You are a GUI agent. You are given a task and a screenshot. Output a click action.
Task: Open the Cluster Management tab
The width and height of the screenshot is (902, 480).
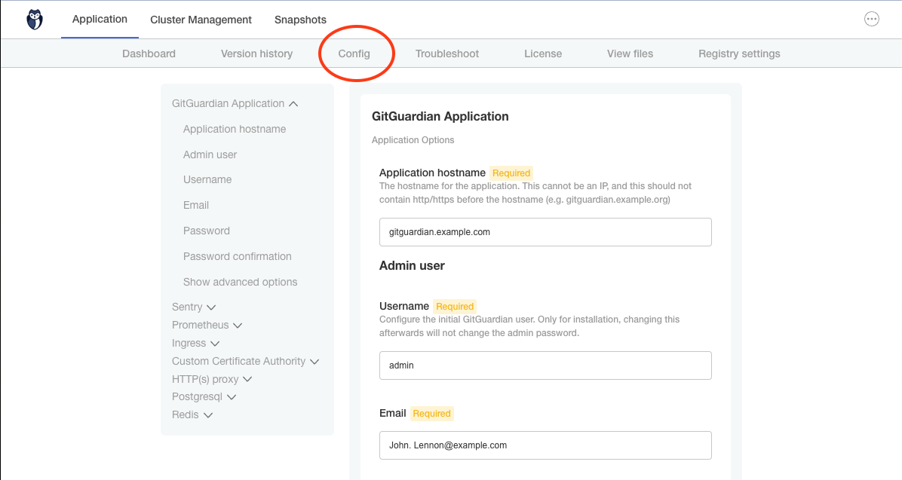tap(201, 20)
